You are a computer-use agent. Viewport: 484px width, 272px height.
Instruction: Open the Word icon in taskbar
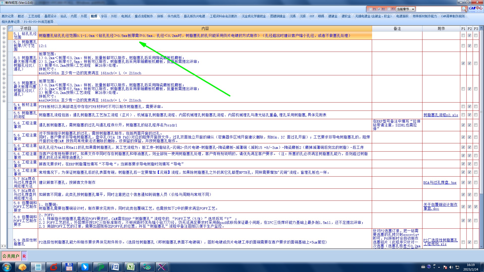tap(115, 267)
